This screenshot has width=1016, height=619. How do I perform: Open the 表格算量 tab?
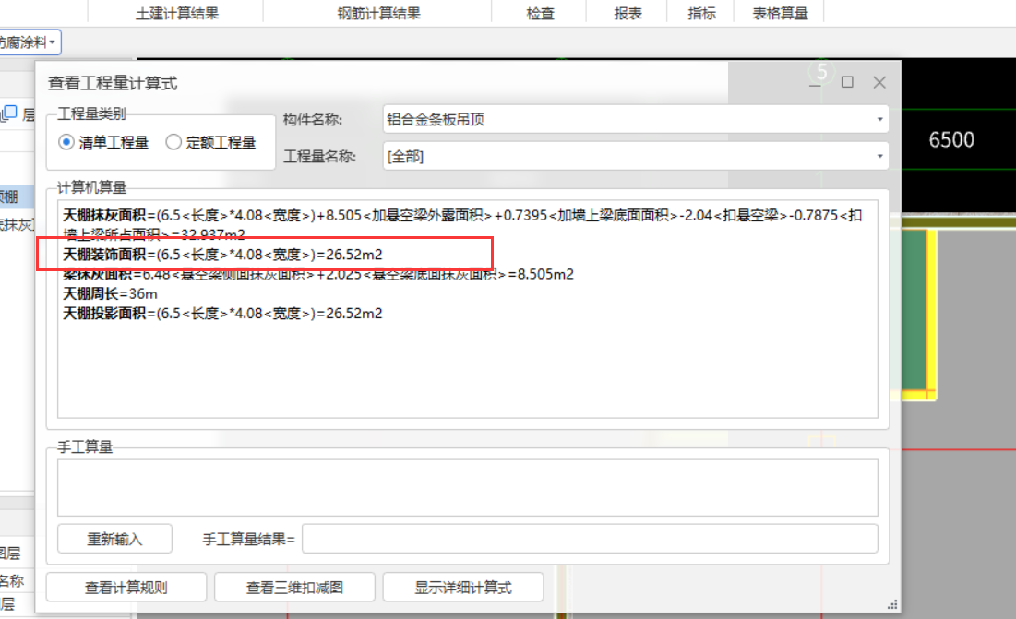pos(780,13)
